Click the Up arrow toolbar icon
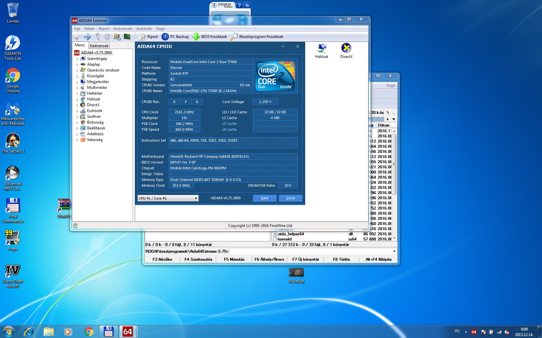The width and height of the screenshot is (542, 338). (x=98, y=37)
